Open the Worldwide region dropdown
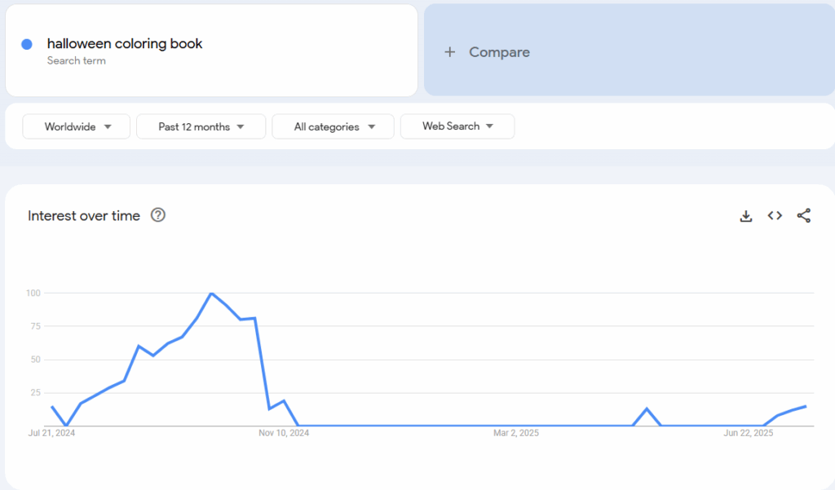This screenshot has width=835, height=490. click(76, 126)
